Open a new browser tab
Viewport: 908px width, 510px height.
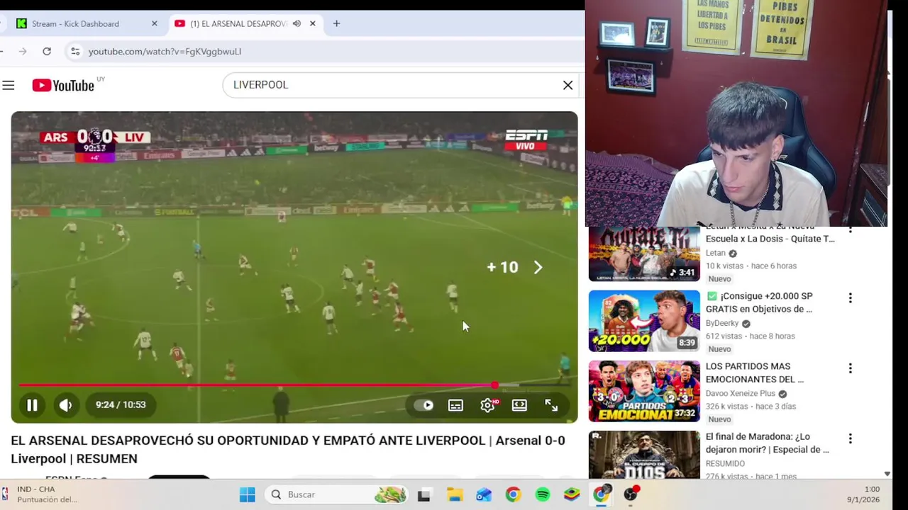(x=336, y=23)
